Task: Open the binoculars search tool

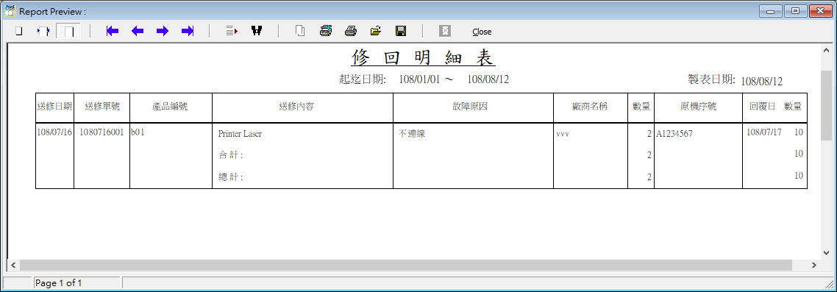Action: 257,32
